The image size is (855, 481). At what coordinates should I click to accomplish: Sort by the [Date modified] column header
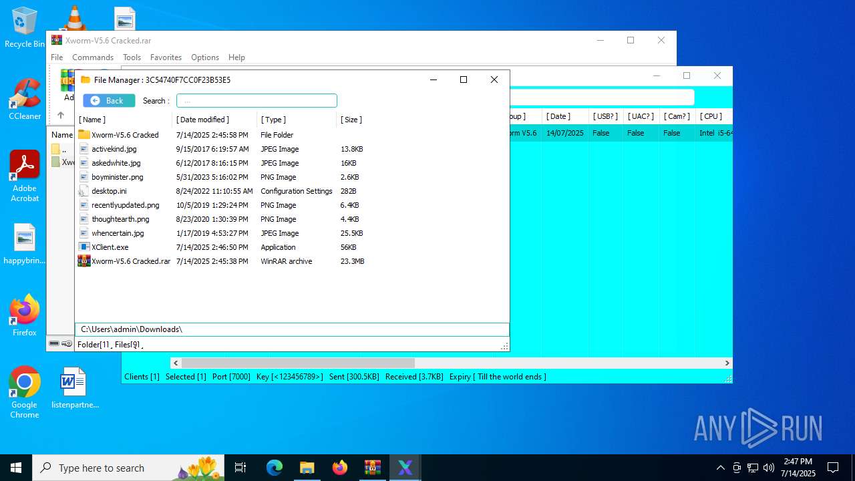[202, 120]
